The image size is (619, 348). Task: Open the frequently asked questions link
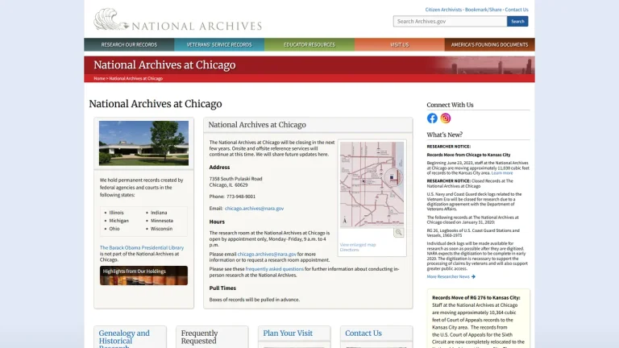[274, 269]
